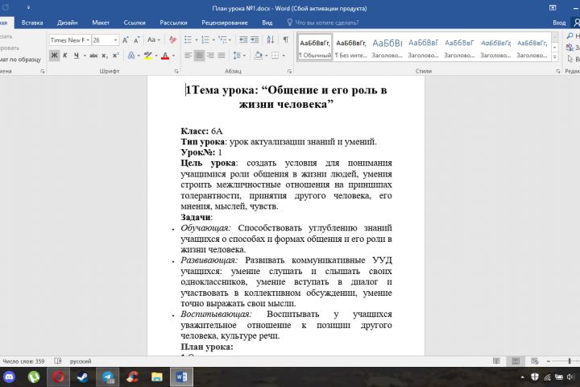Open the Дизайн tab

click(x=68, y=23)
